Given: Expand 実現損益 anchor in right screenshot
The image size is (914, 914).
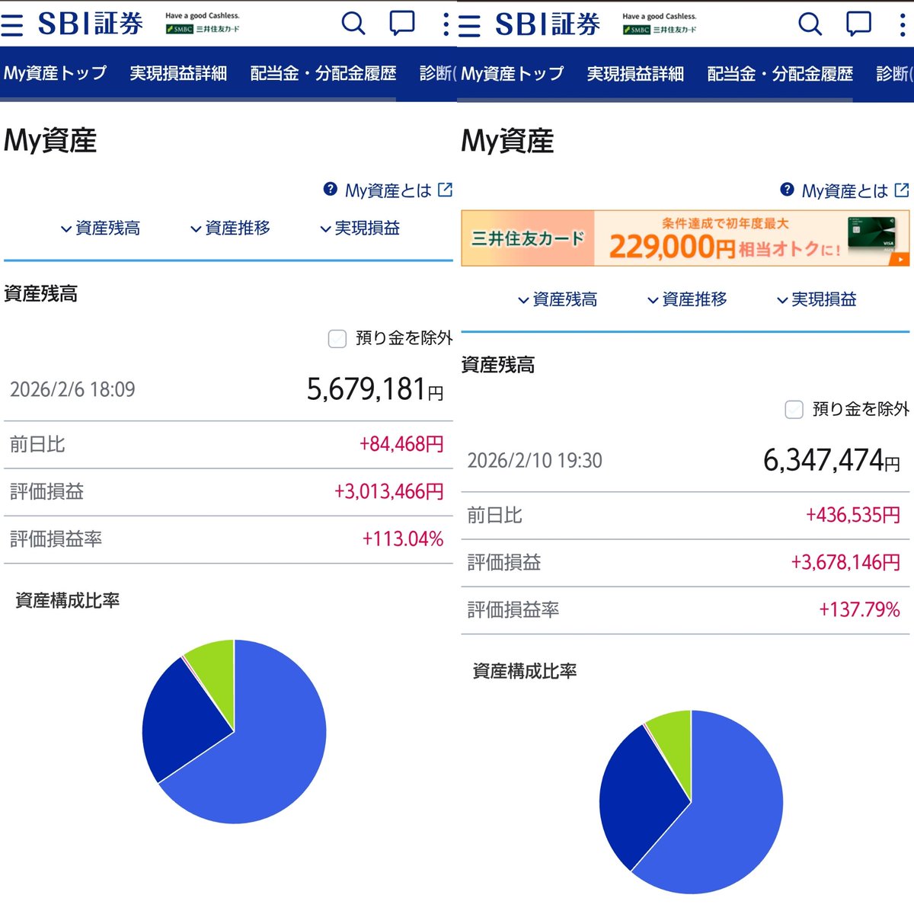Looking at the screenshot, I should click(817, 299).
